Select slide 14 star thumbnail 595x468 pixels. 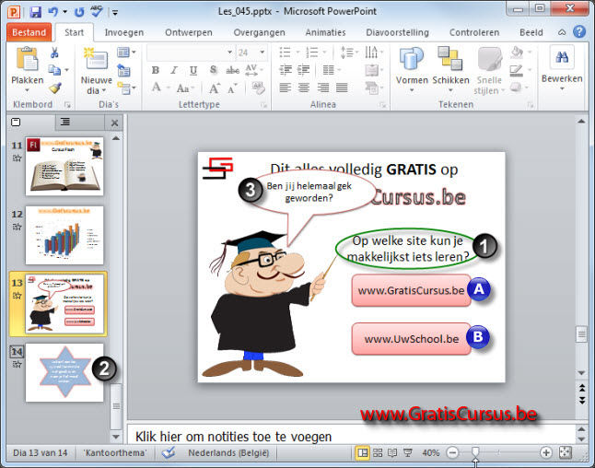pos(64,373)
